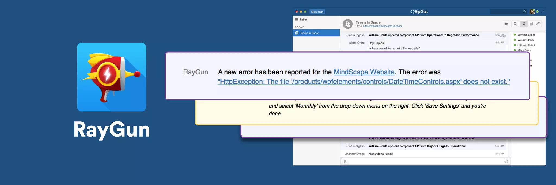Click the Major Outage to Operational message

[417, 146]
